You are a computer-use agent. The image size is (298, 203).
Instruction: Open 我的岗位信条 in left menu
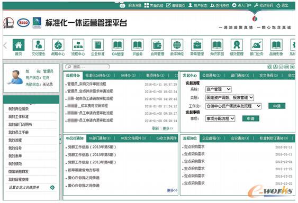click(19, 109)
